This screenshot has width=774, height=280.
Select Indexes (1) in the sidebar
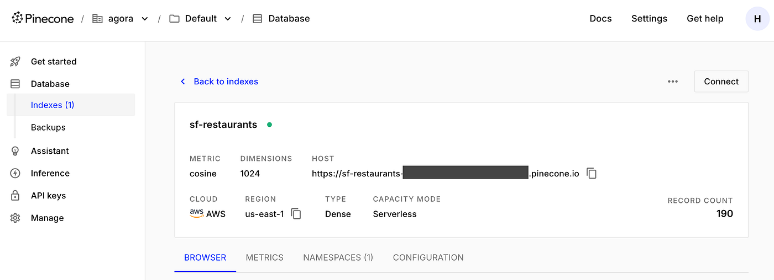point(71,105)
